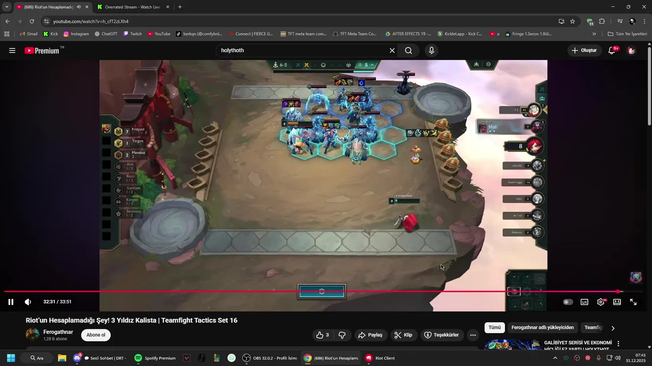Screen dimensions: 652x366
Task: Mute the video volume
Action: (28, 302)
